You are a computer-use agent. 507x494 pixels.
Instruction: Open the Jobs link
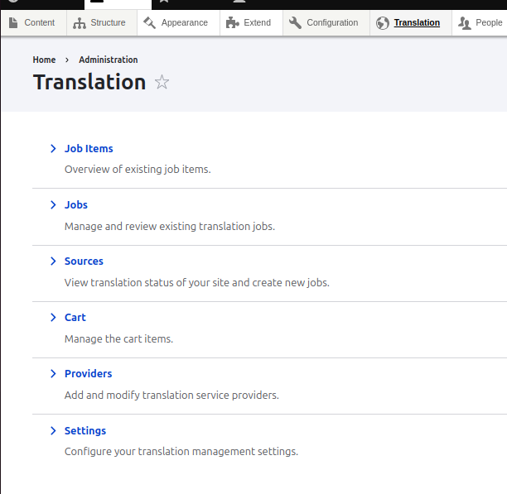[x=76, y=204]
